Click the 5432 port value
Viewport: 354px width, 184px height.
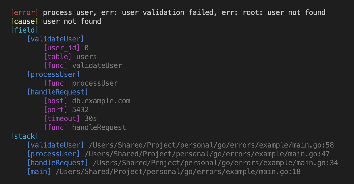(x=80, y=110)
